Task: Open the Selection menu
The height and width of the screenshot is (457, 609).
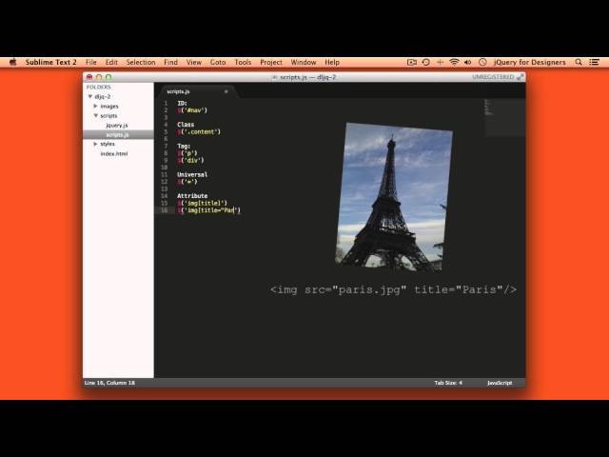Action: tap(141, 62)
